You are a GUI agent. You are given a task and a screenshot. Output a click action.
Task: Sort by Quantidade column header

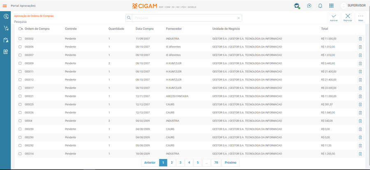[x=116, y=29]
